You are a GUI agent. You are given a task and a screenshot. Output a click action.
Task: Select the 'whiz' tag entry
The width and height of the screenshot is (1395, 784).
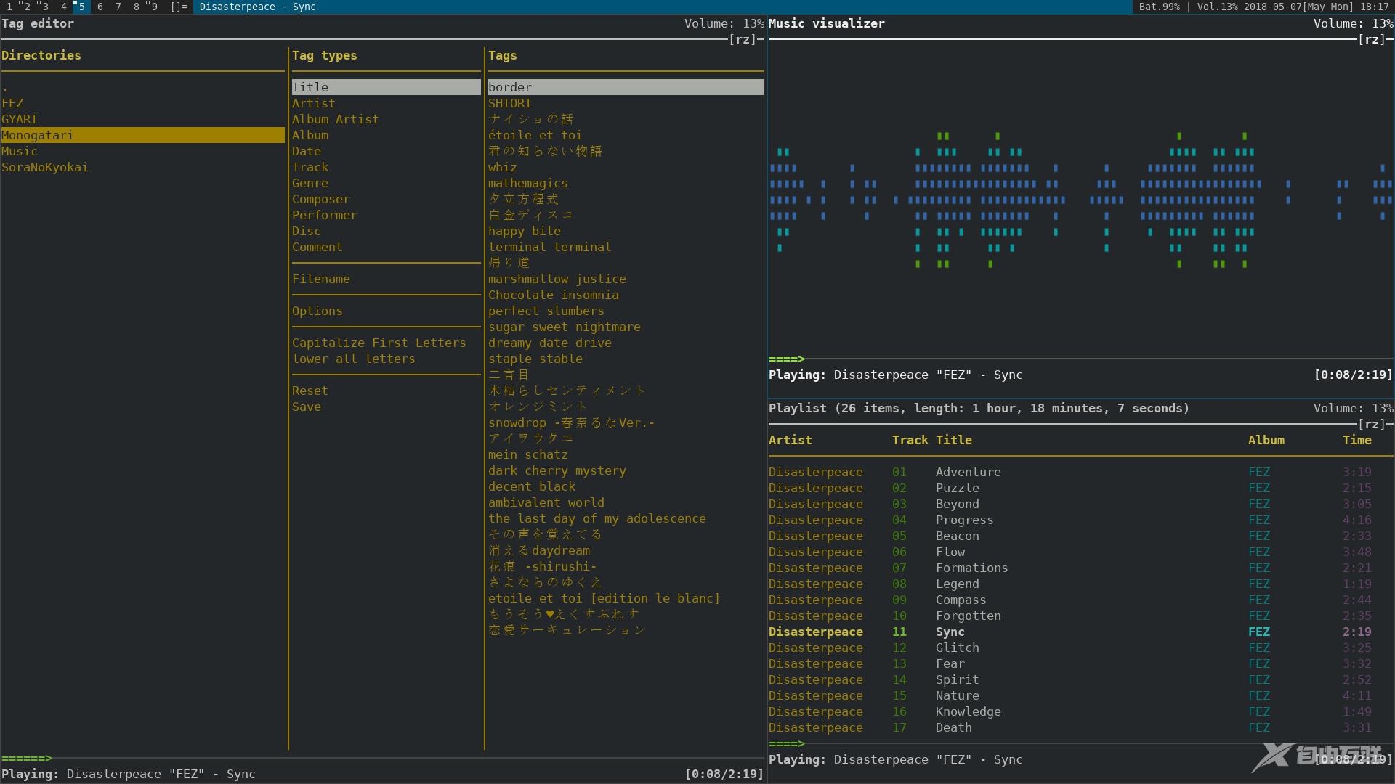pyautogui.click(x=626, y=167)
